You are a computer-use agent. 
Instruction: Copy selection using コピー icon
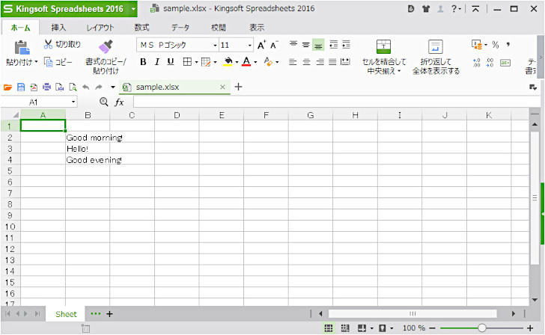click(49, 62)
